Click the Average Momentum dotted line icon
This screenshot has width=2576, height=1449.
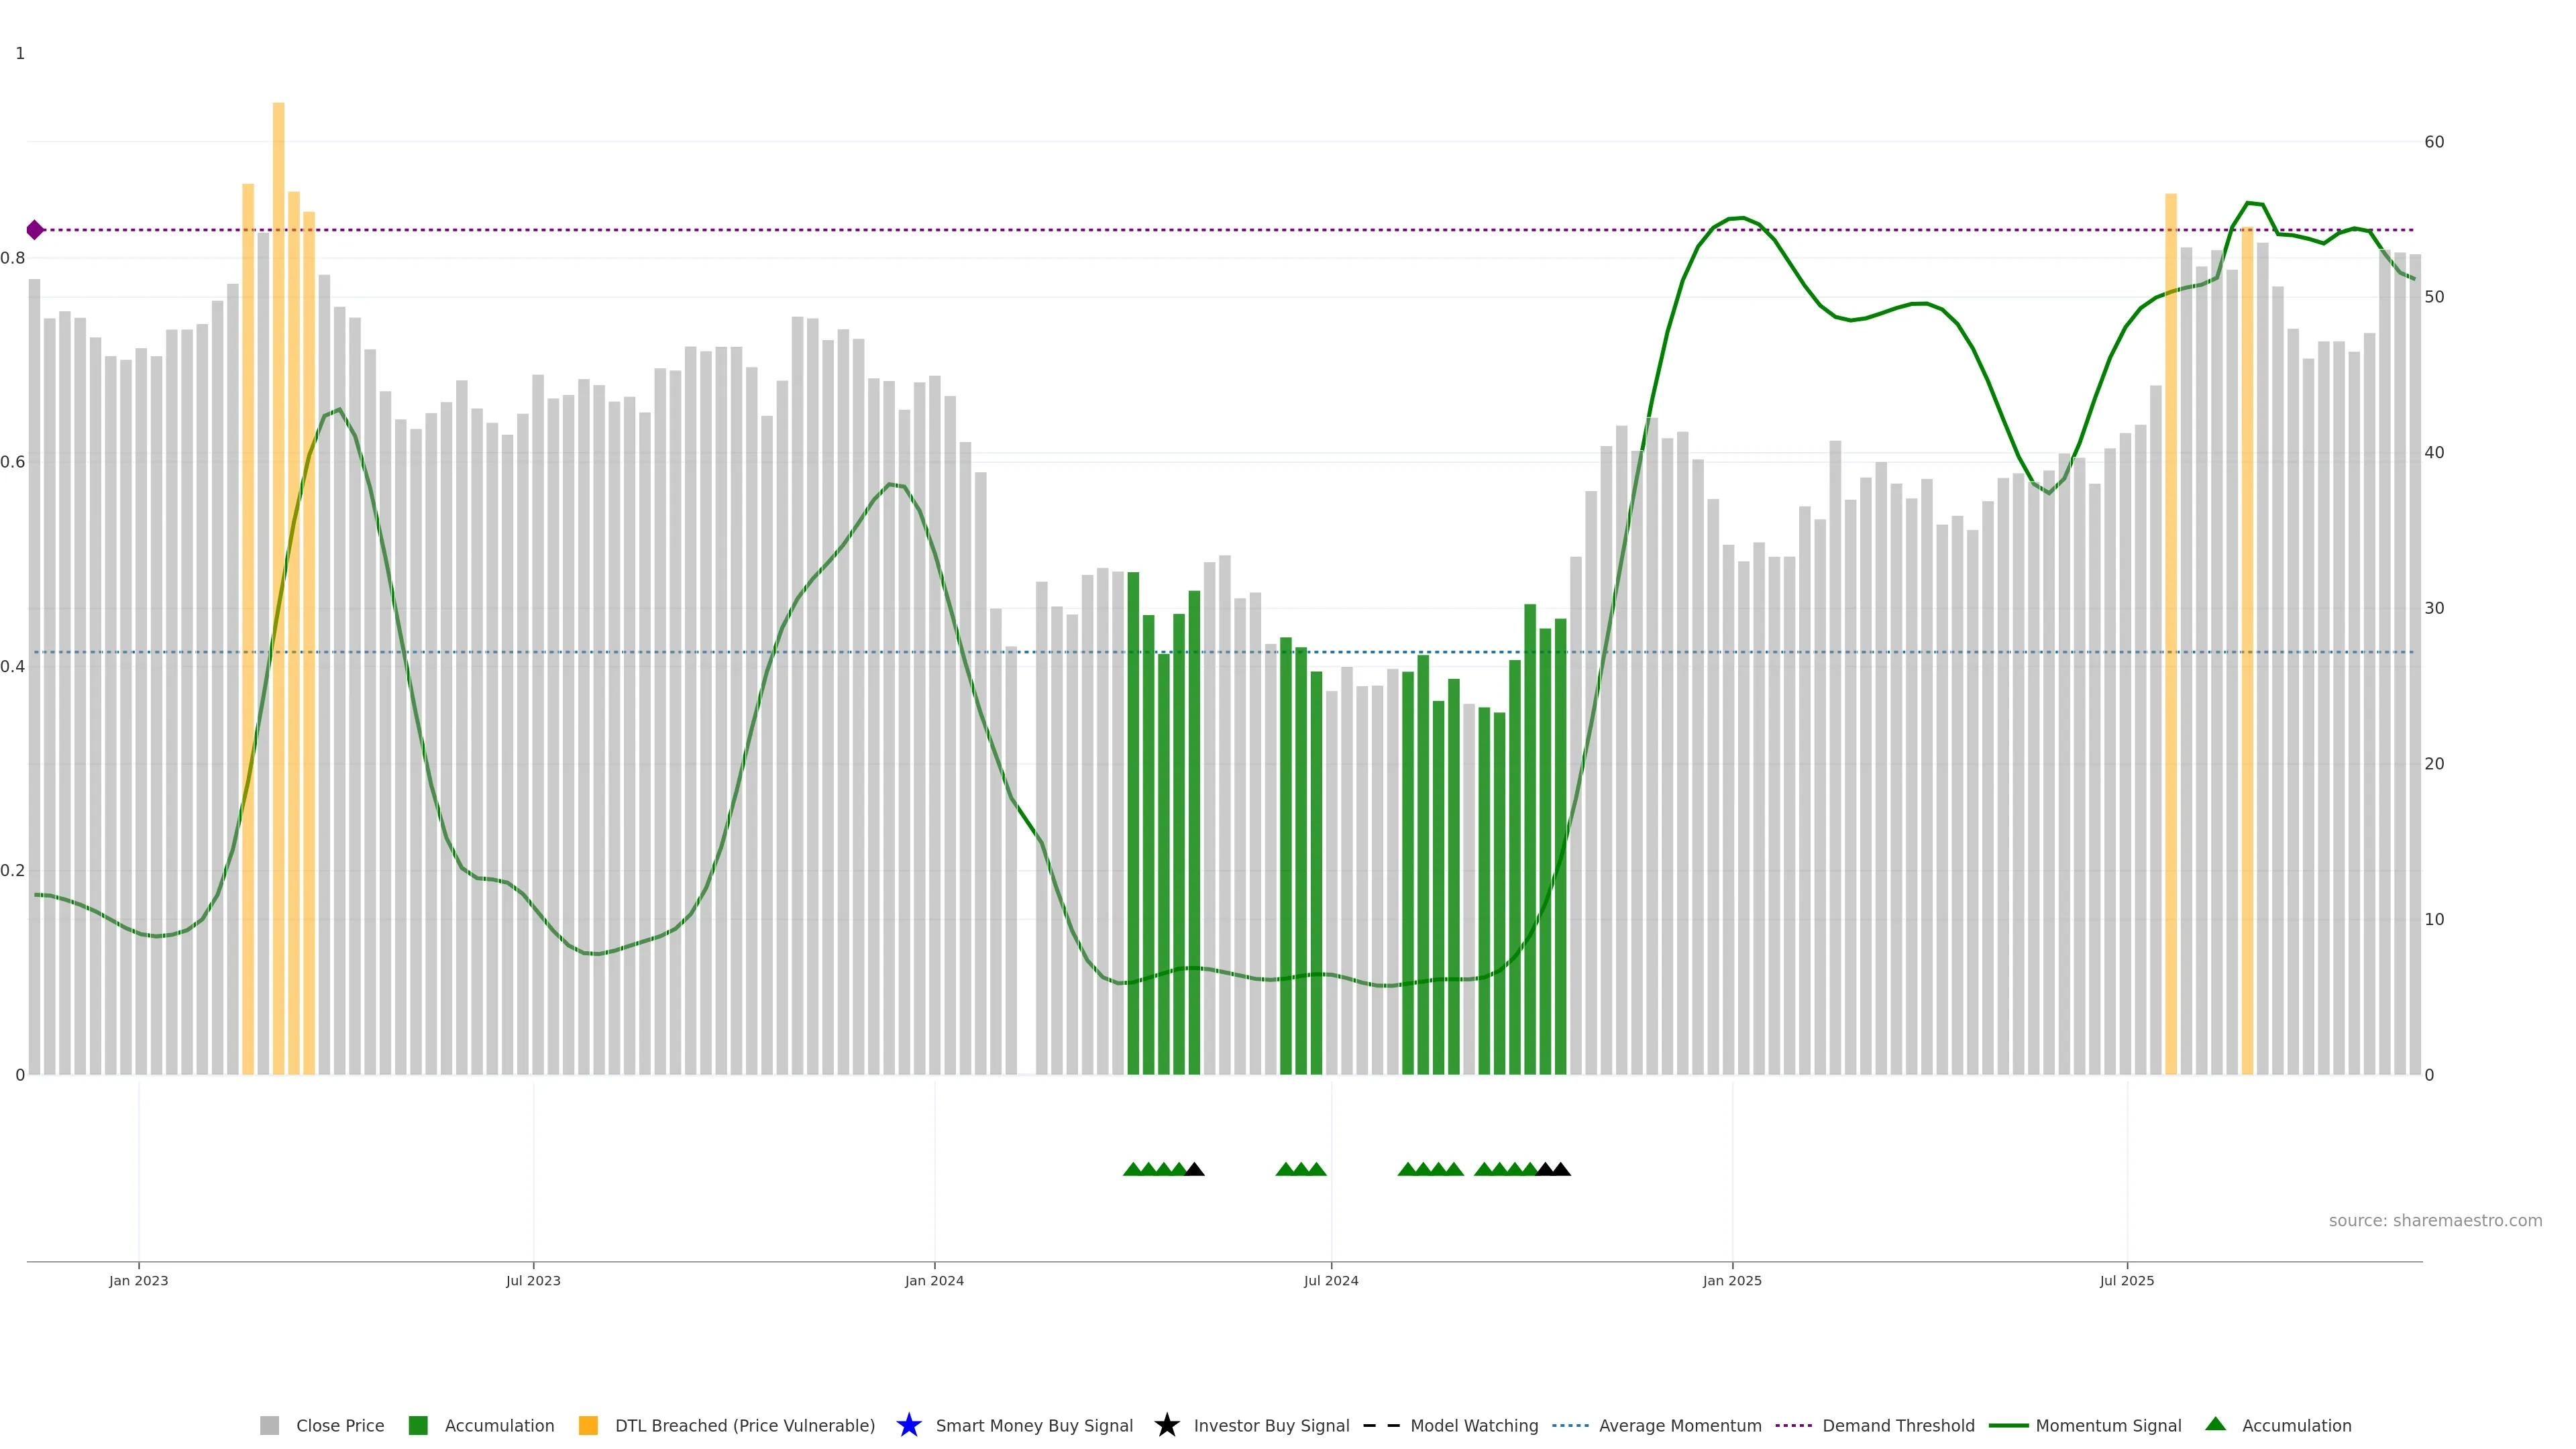click(x=1570, y=1425)
